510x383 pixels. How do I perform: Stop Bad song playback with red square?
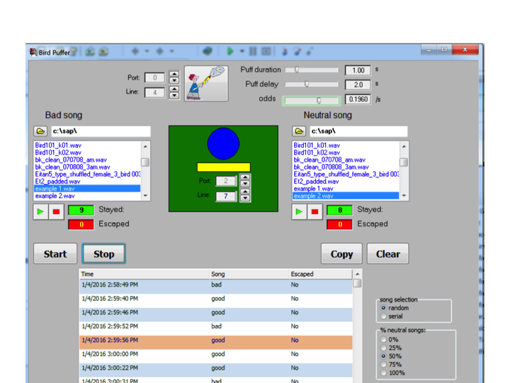57,211
